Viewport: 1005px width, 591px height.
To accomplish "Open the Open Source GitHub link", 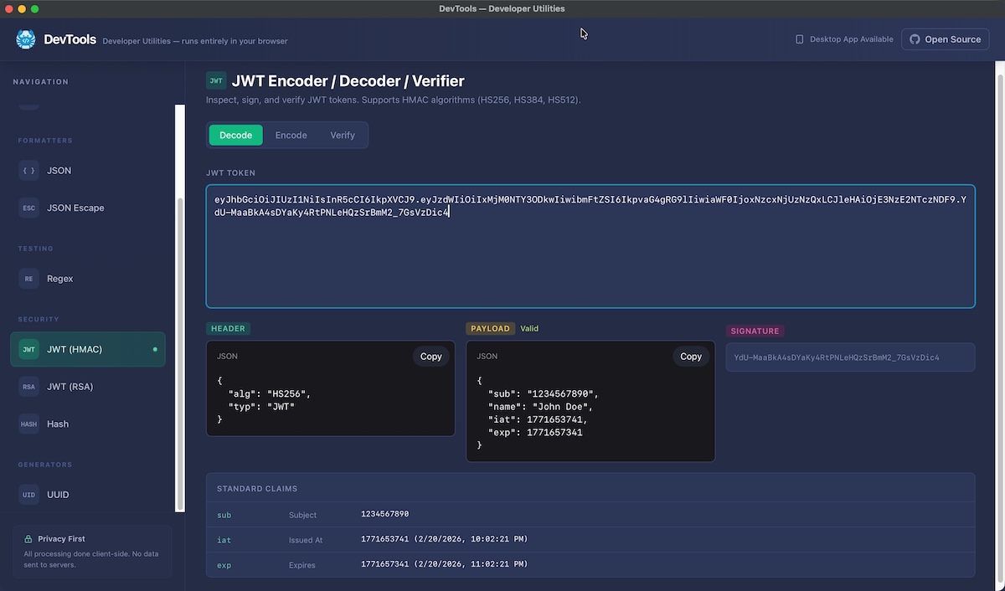I will (945, 39).
